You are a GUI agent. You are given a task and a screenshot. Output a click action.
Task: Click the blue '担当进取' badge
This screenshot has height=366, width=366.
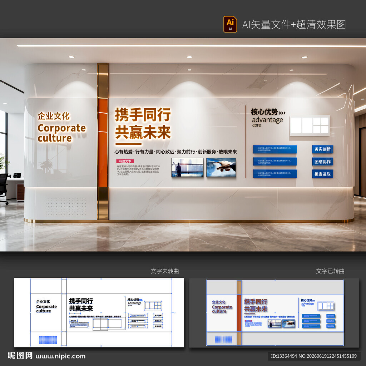click(x=323, y=174)
